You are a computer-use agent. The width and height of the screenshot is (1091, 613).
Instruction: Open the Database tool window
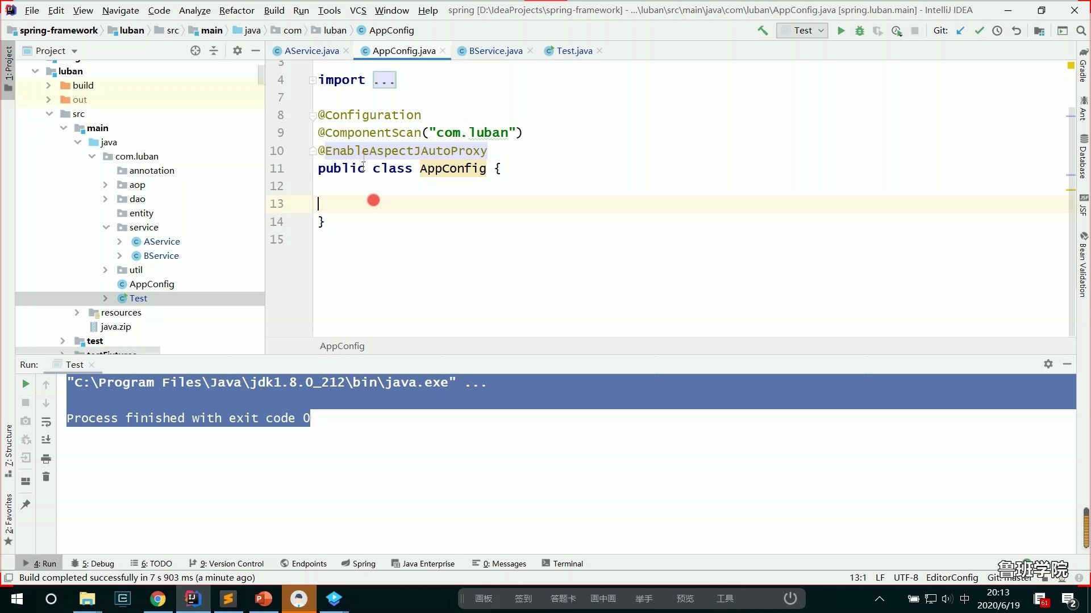(x=1084, y=156)
